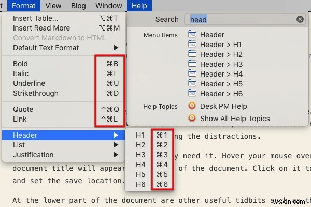Choose H6 in Header submenu
Screen dimensions: 311x207
click(150, 184)
